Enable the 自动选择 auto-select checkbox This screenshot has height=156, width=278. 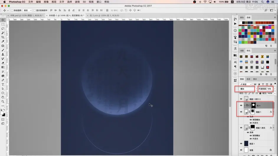pyautogui.click(x=12, y=10)
